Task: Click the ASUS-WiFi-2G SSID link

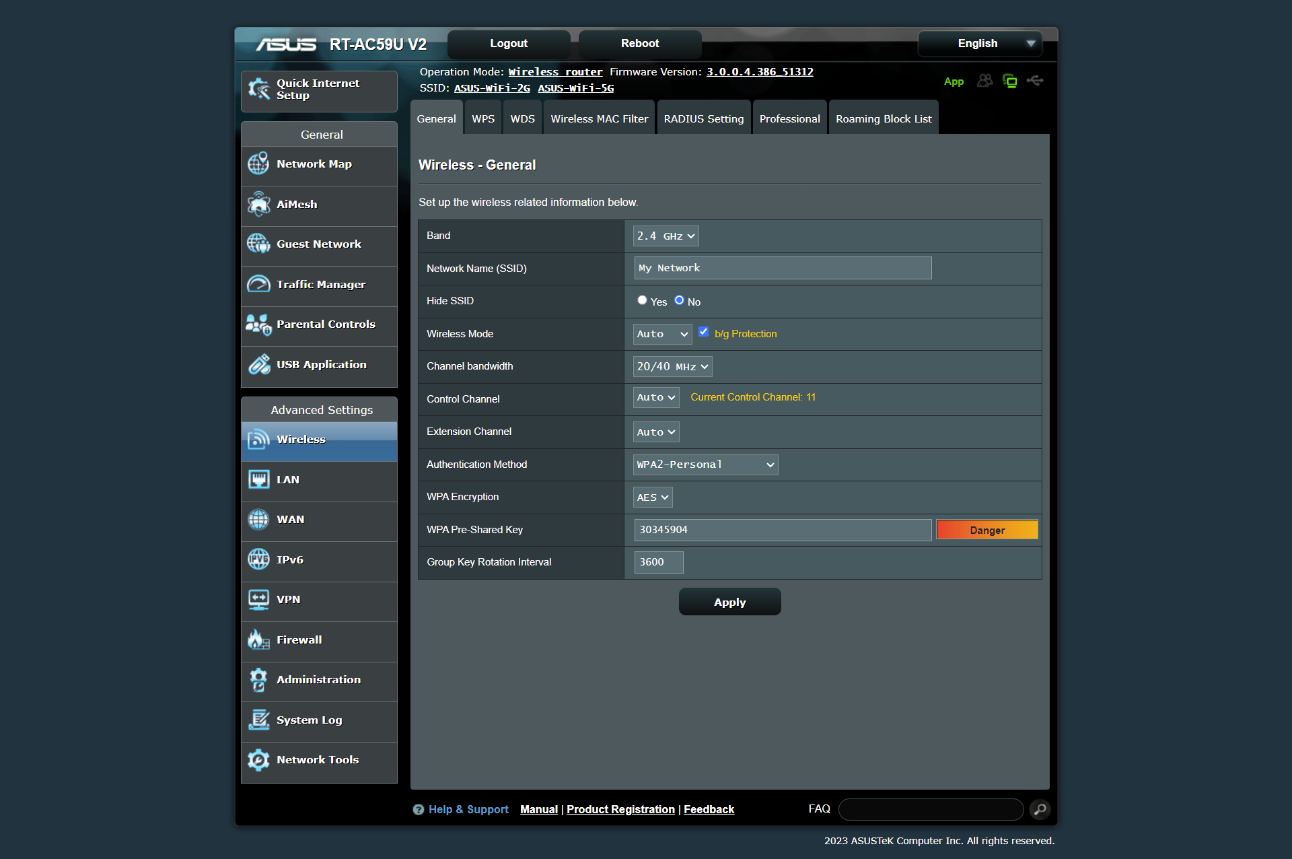Action: point(492,88)
